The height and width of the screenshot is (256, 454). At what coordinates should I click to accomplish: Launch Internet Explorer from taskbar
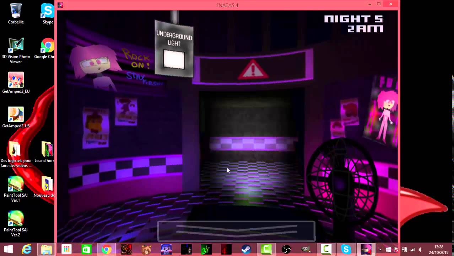click(27, 249)
